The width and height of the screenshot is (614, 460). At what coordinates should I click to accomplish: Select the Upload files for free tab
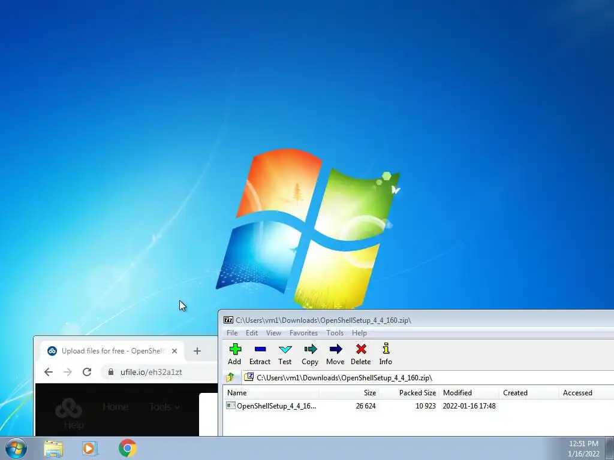[113, 351]
